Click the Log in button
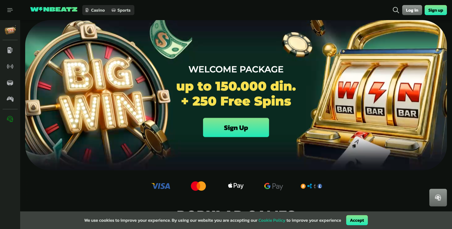 point(412,10)
